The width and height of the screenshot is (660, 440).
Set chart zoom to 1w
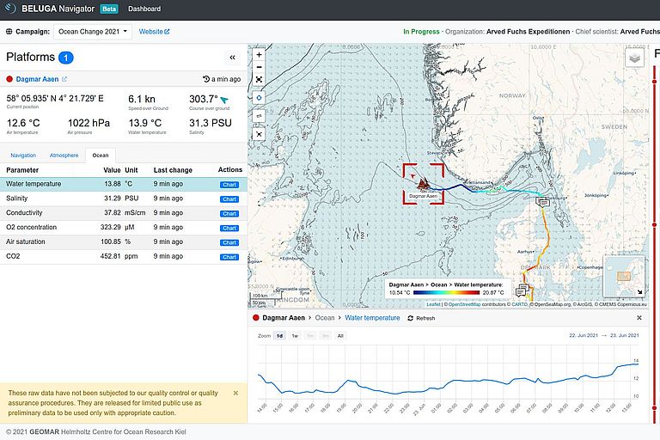(x=295, y=336)
